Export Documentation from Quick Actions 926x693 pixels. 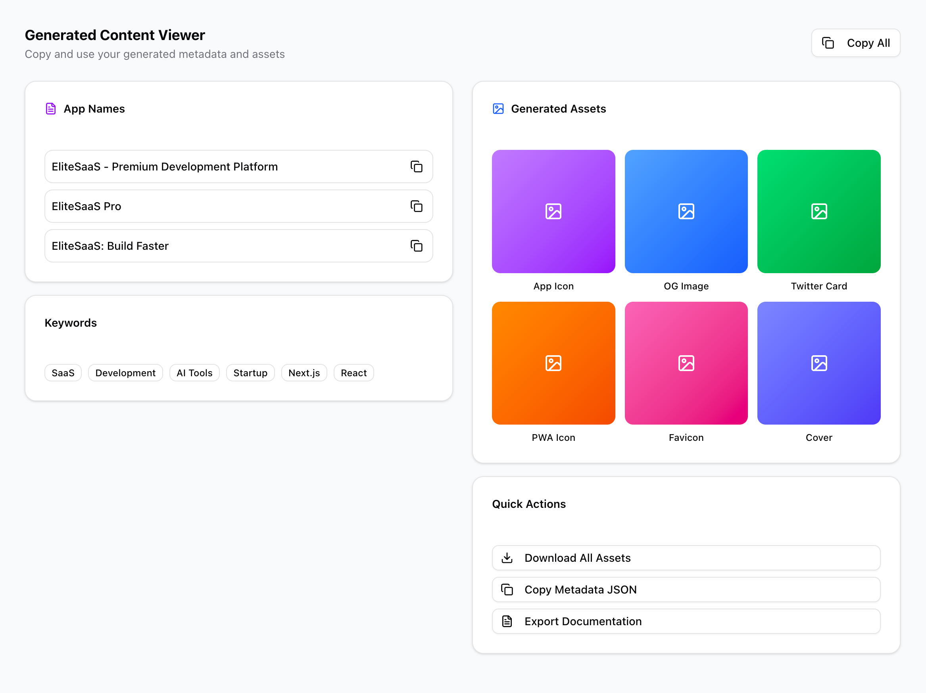[x=686, y=621]
